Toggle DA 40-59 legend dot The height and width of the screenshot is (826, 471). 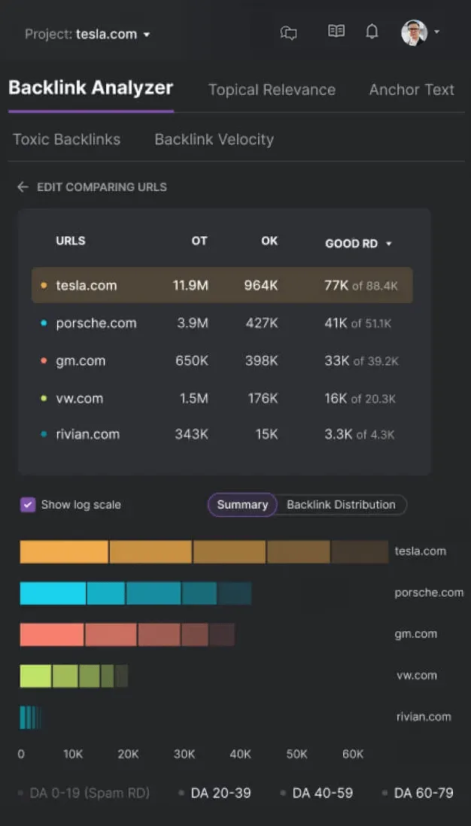(283, 793)
